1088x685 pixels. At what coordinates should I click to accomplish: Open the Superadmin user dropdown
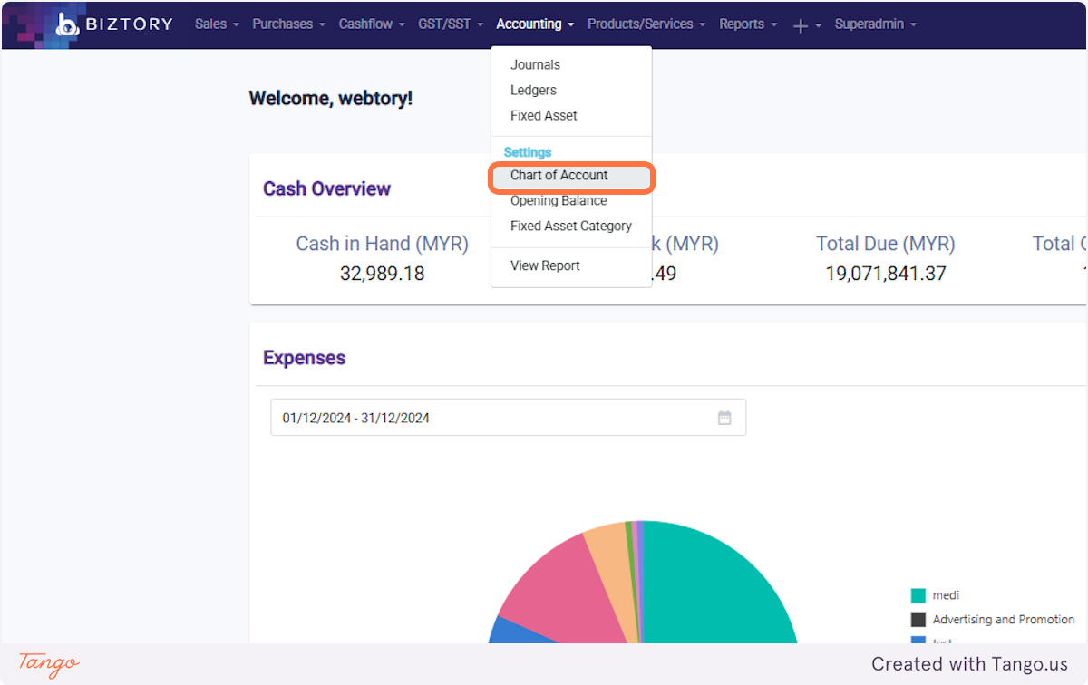click(x=875, y=24)
